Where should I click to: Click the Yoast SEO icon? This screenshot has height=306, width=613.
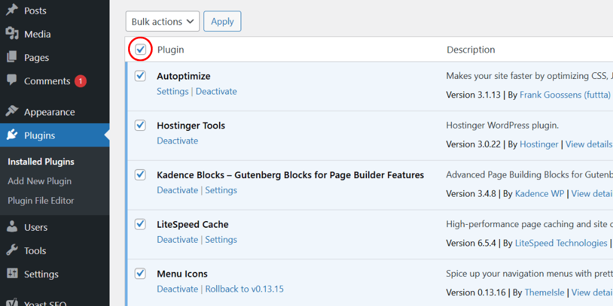(12, 302)
